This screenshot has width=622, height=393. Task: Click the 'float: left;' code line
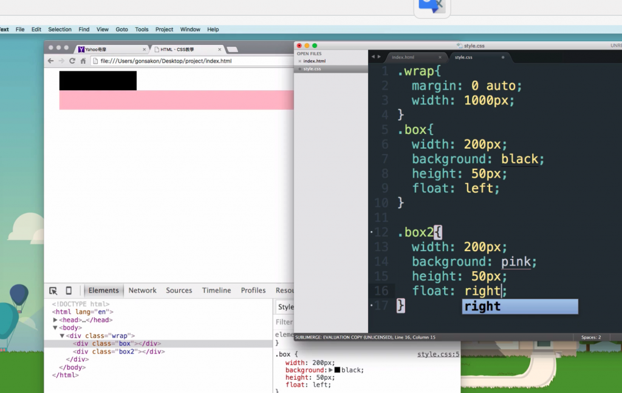tap(456, 188)
